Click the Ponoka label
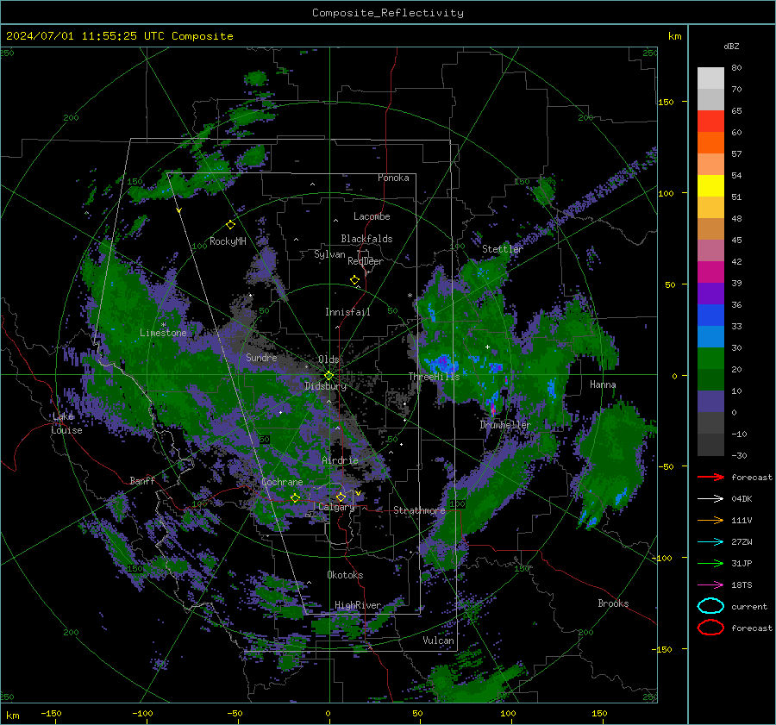The height and width of the screenshot is (725, 776). point(393,178)
